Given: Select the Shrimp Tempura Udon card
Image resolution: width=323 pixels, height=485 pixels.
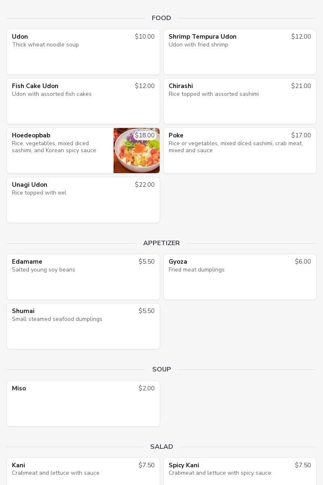Looking at the screenshot, I should (239, 52).
